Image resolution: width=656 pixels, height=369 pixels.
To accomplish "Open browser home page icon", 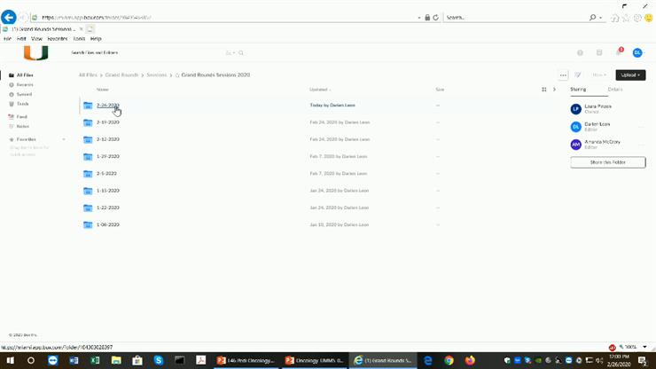I will (x=614, y=18).
